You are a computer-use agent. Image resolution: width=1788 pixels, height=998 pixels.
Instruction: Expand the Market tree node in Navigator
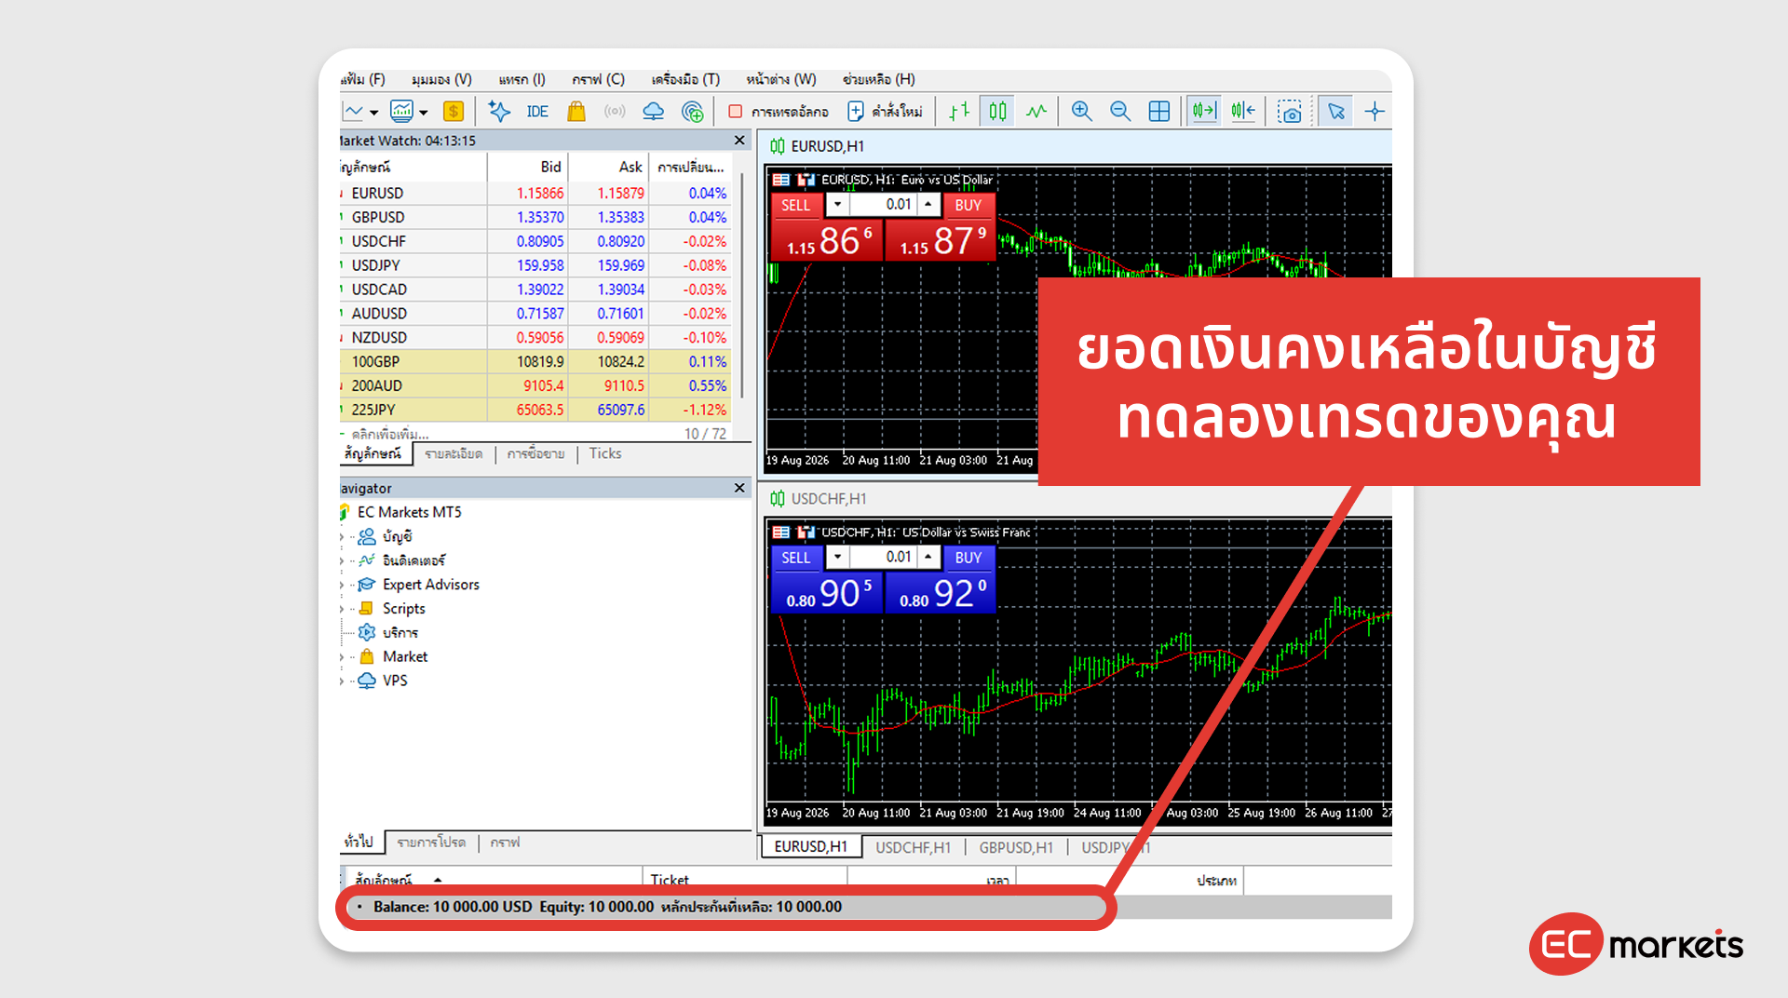coord(342,657)
